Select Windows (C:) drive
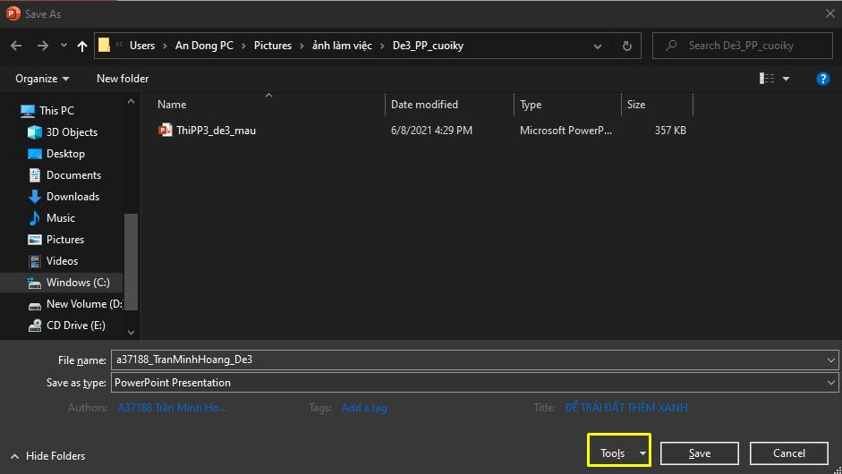This screenshot has height=474, width=842. point(78,283)
